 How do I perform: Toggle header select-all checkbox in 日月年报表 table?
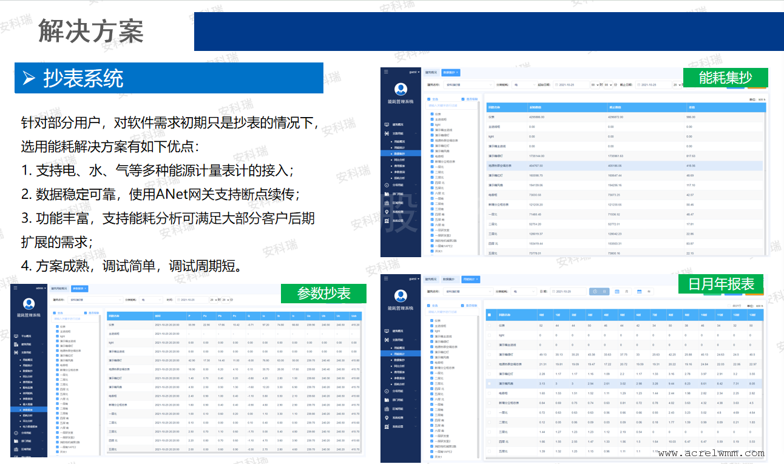pos(490,315)
